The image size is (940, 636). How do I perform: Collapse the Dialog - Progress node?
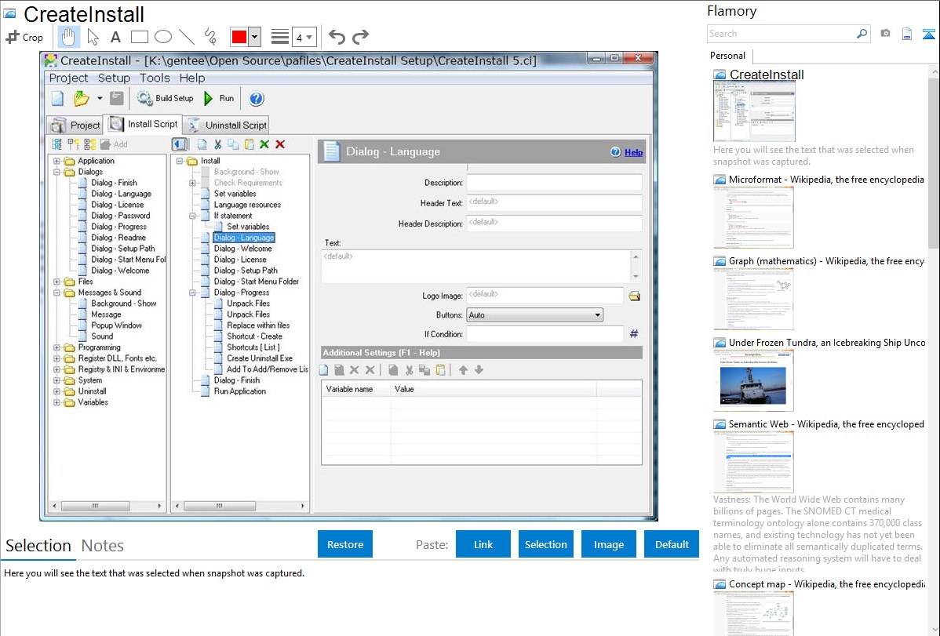(x=192, y=293)
